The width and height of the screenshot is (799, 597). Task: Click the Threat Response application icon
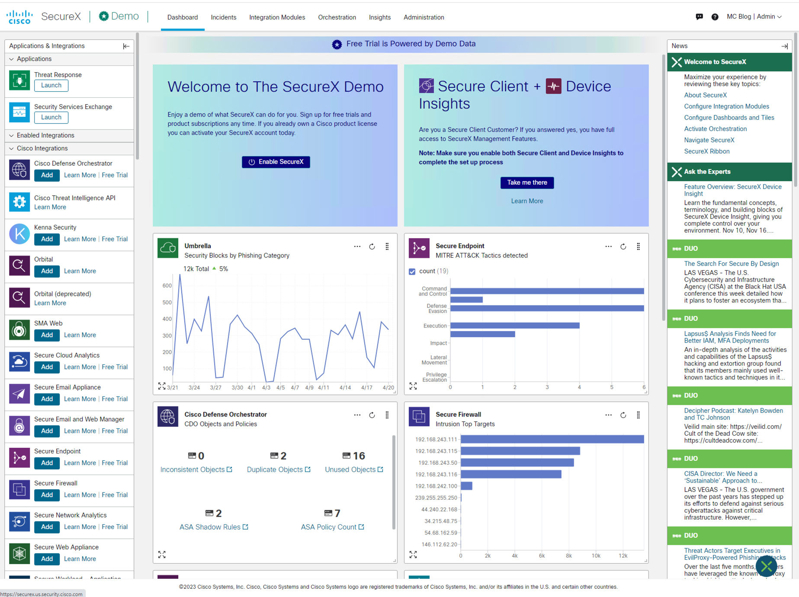pos(19,80)
